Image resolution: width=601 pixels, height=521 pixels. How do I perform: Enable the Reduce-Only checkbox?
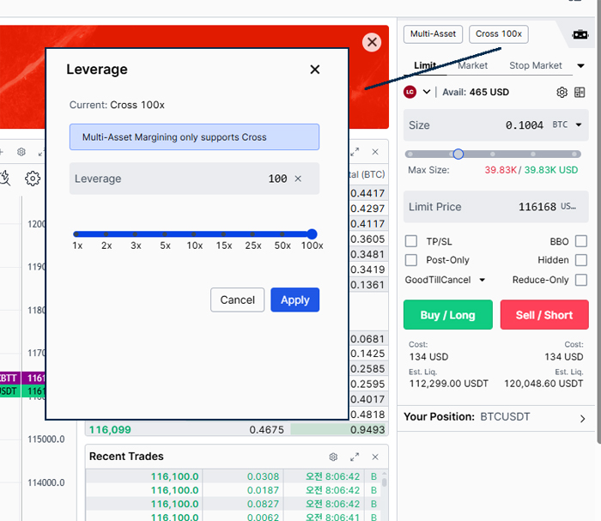(x=581, y=280)
